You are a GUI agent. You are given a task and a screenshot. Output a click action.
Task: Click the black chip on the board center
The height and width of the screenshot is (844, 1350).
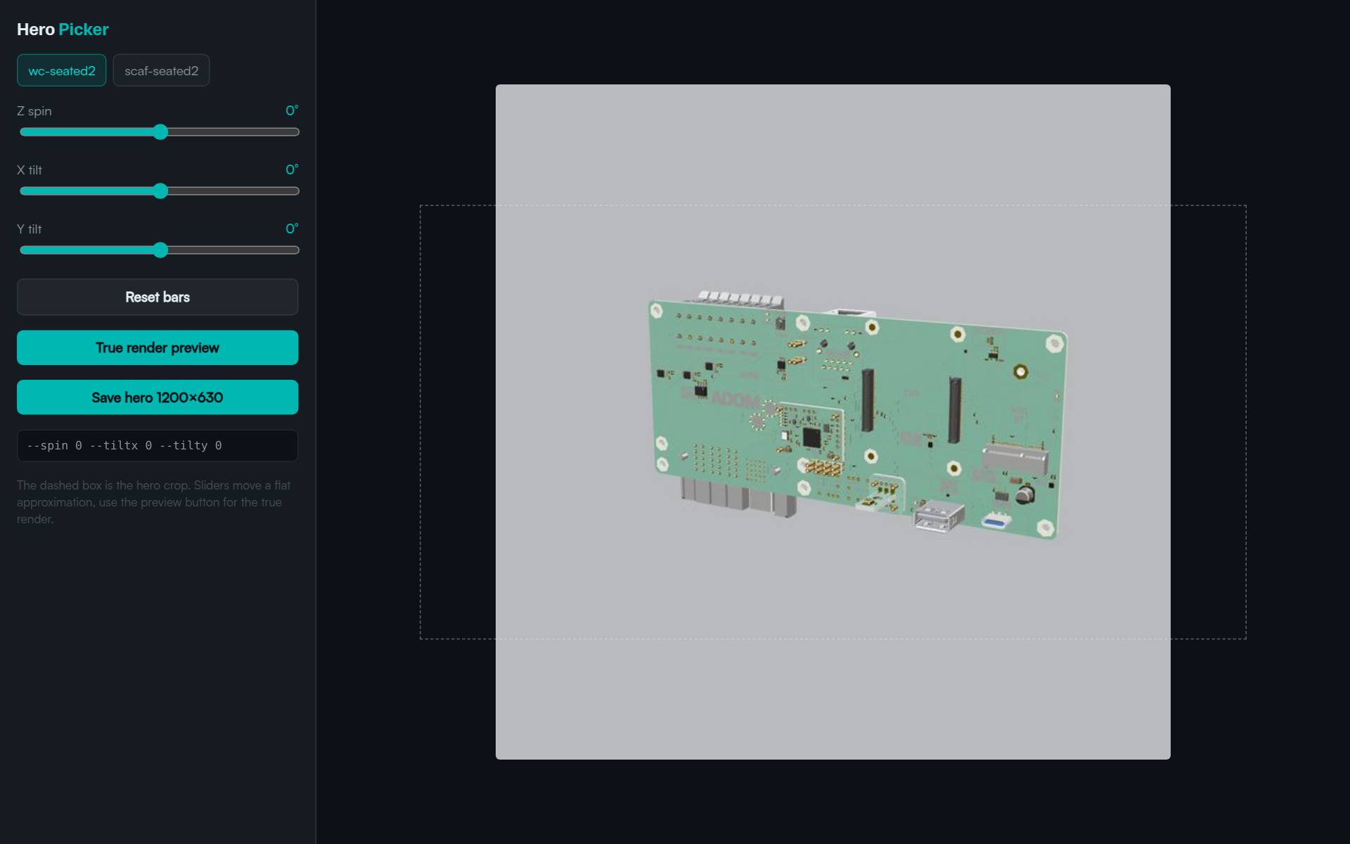coord(811,437)
